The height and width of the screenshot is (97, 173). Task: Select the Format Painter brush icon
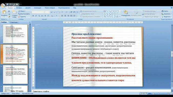click(9, 17)
